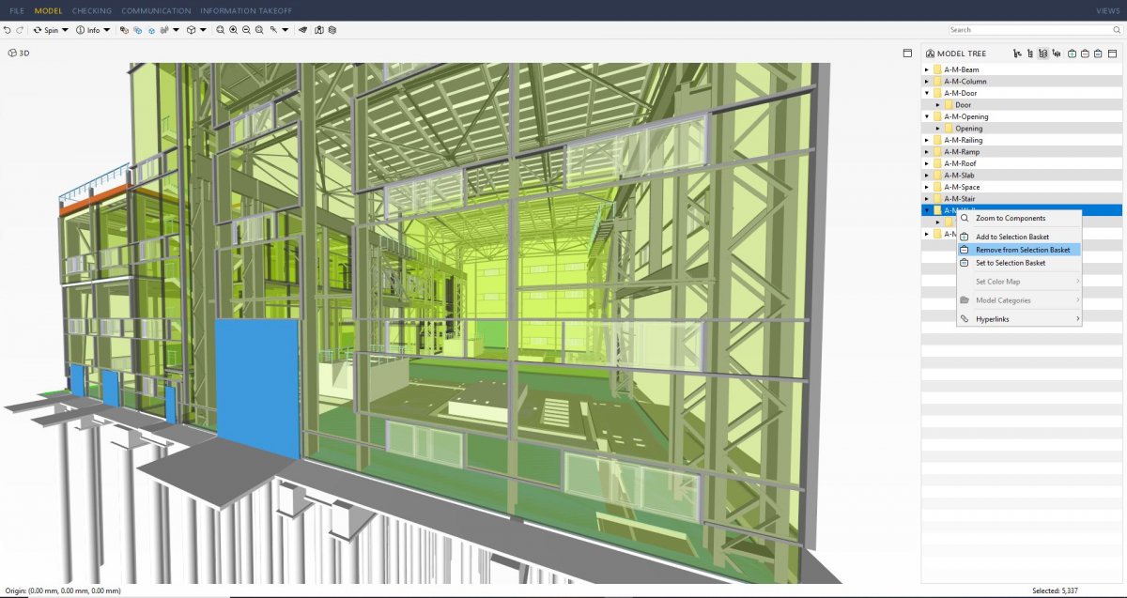Click the Zoom In magnifier icon
Viewport: 1127px width, 598px height.
233,30
